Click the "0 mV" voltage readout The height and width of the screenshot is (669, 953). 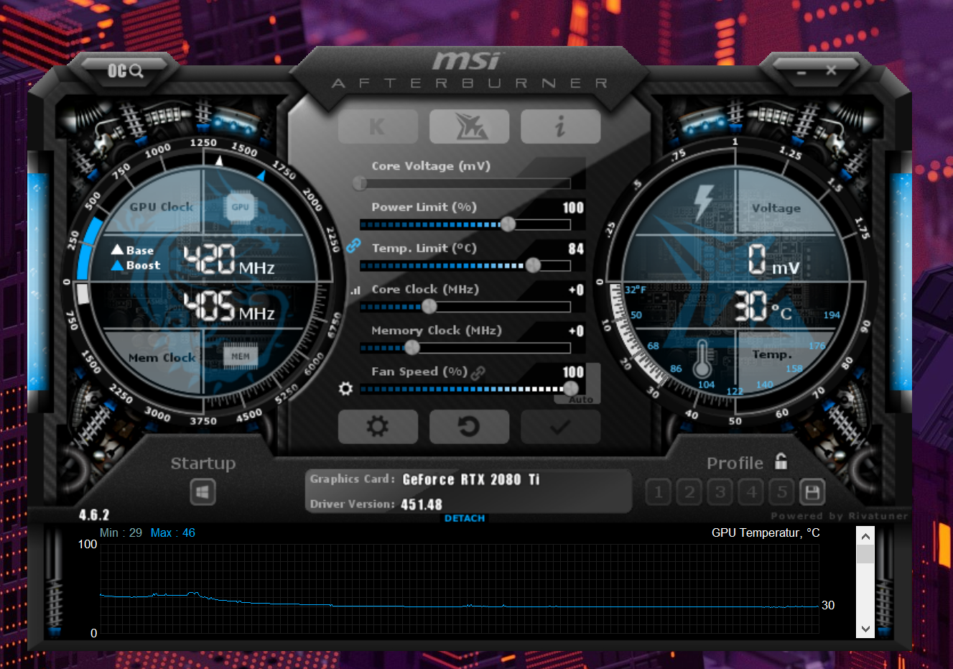pyautogui.click(x=773, y=260)
